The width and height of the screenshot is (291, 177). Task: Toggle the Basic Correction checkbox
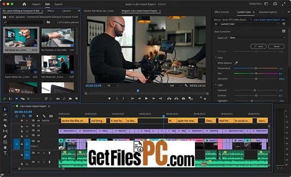(x=284, y=31)
